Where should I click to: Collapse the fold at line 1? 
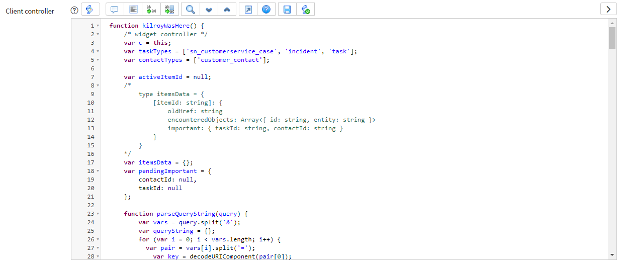(98, 26)
